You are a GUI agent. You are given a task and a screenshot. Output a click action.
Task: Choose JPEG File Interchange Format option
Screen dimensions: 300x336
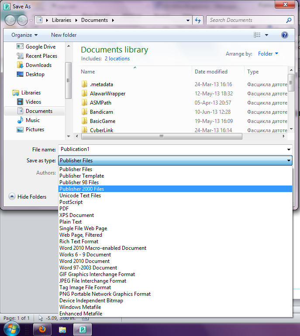(175, 281)
